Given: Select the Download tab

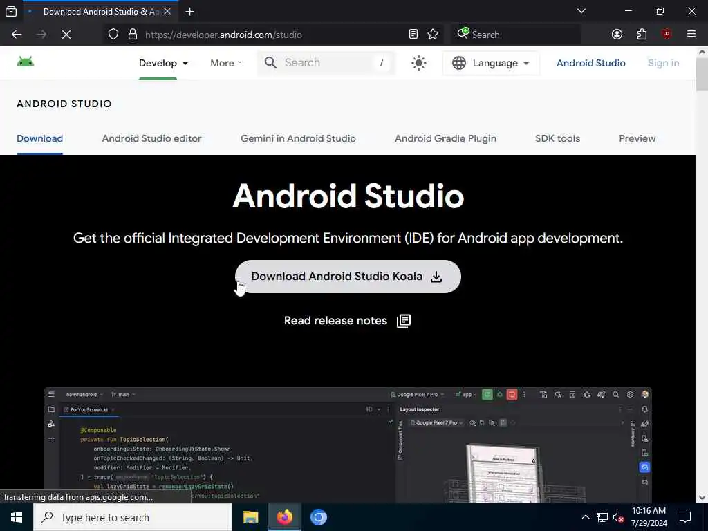Looking at the screenshot, I should tap(39, 138).
